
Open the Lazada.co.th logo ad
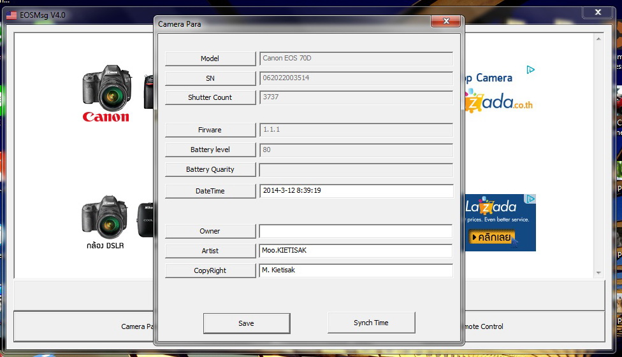click(x=498, y=101)
